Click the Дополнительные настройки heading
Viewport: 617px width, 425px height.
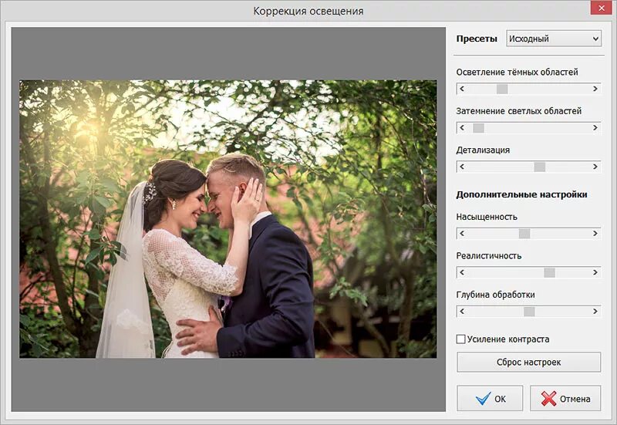tap(522, 194)
